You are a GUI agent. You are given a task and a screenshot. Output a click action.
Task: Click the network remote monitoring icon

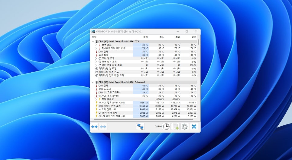click(140, 127)
